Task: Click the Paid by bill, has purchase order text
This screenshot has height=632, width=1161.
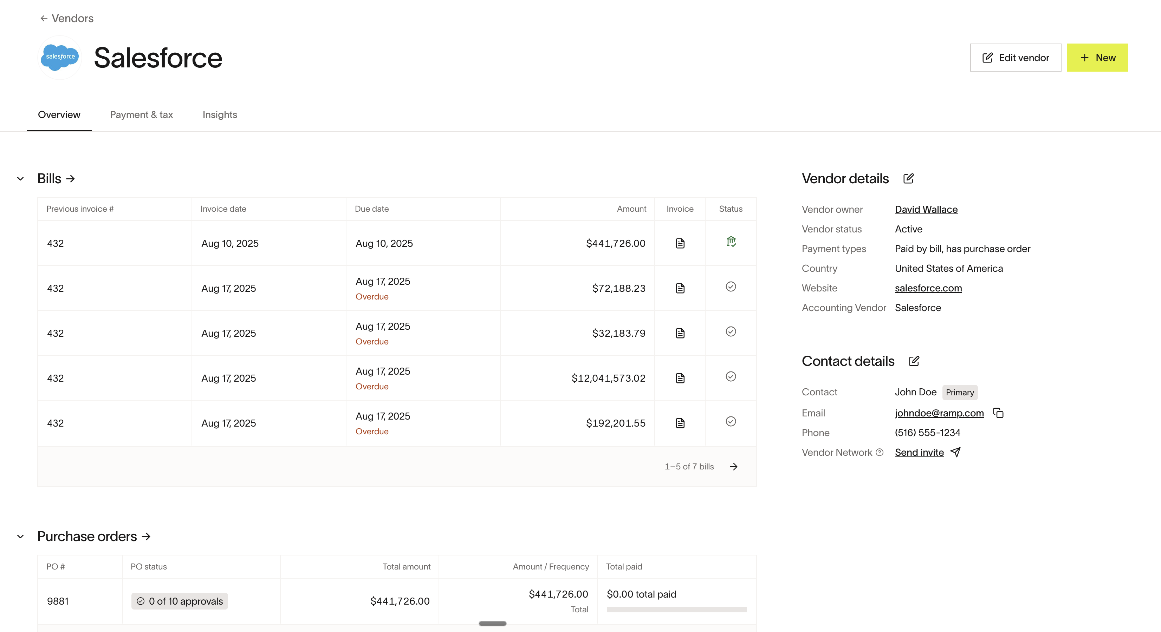Action: 963,249
